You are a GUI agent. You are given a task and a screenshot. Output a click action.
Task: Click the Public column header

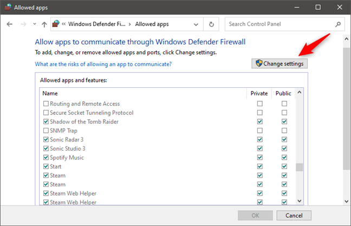coord(283,93)
